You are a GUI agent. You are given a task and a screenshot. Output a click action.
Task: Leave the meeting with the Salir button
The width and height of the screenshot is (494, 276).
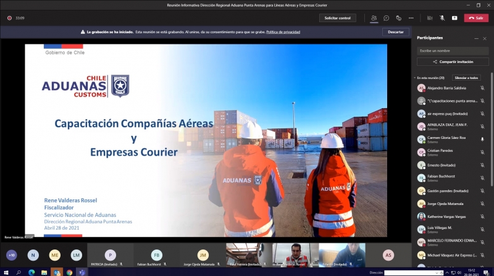(x=476, y=18)
